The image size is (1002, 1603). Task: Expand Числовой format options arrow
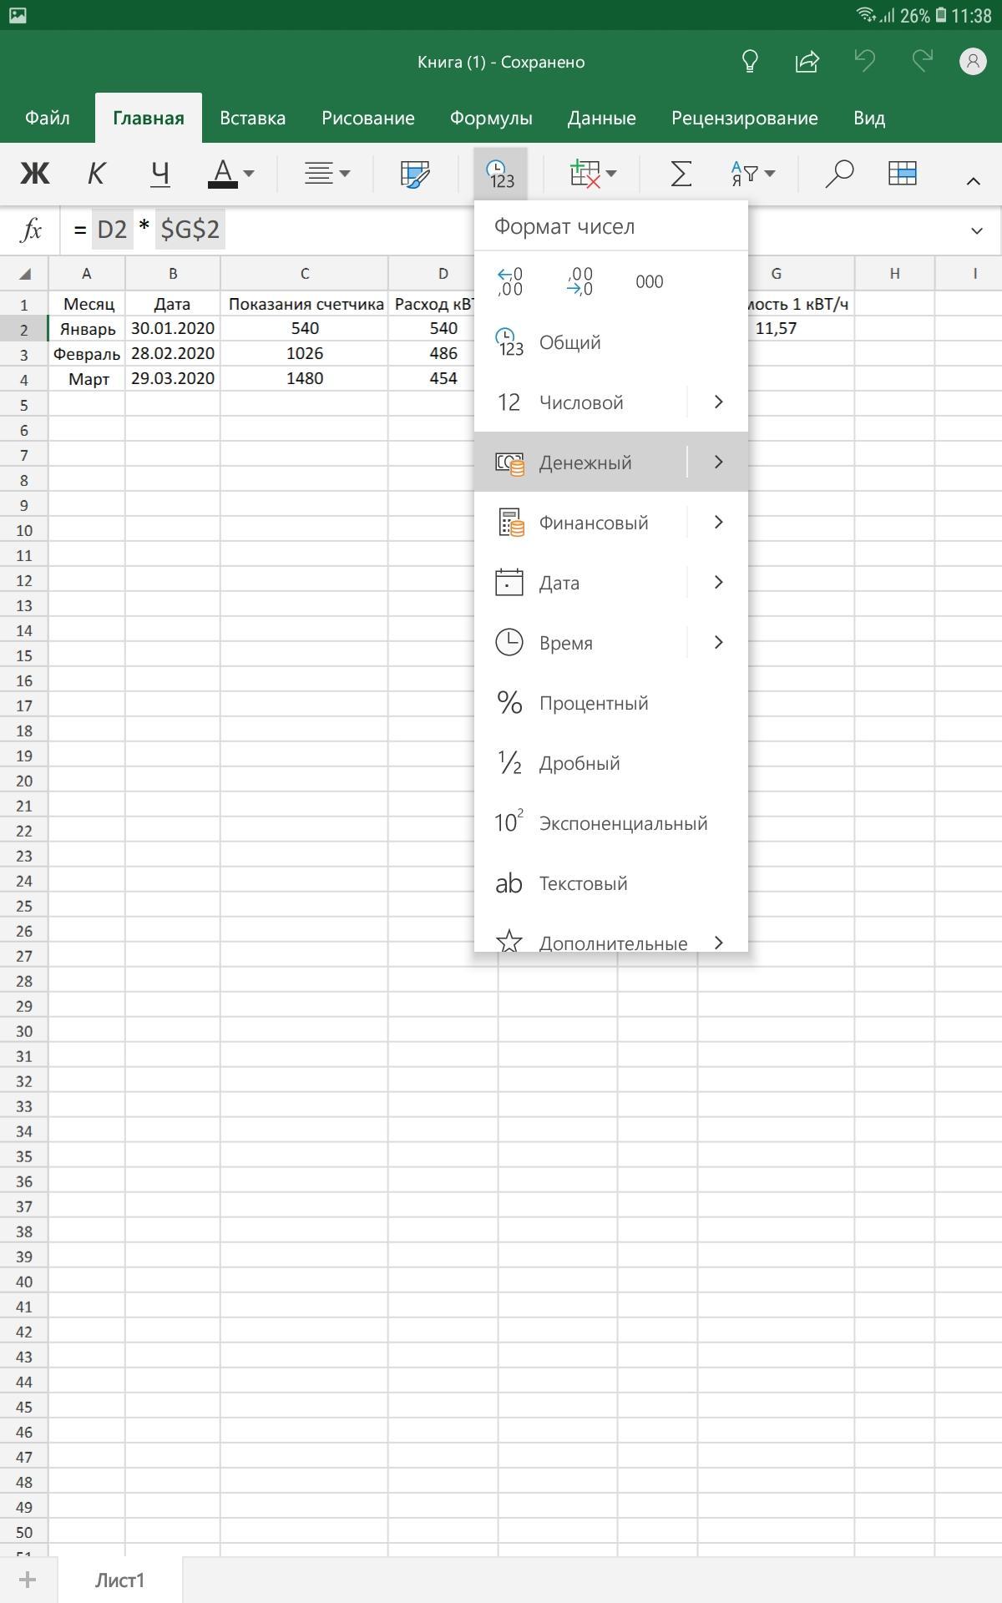click(718, 402)
